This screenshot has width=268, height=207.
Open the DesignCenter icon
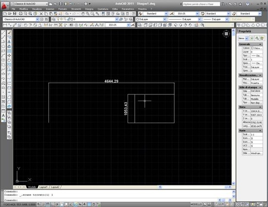(108, 13)
